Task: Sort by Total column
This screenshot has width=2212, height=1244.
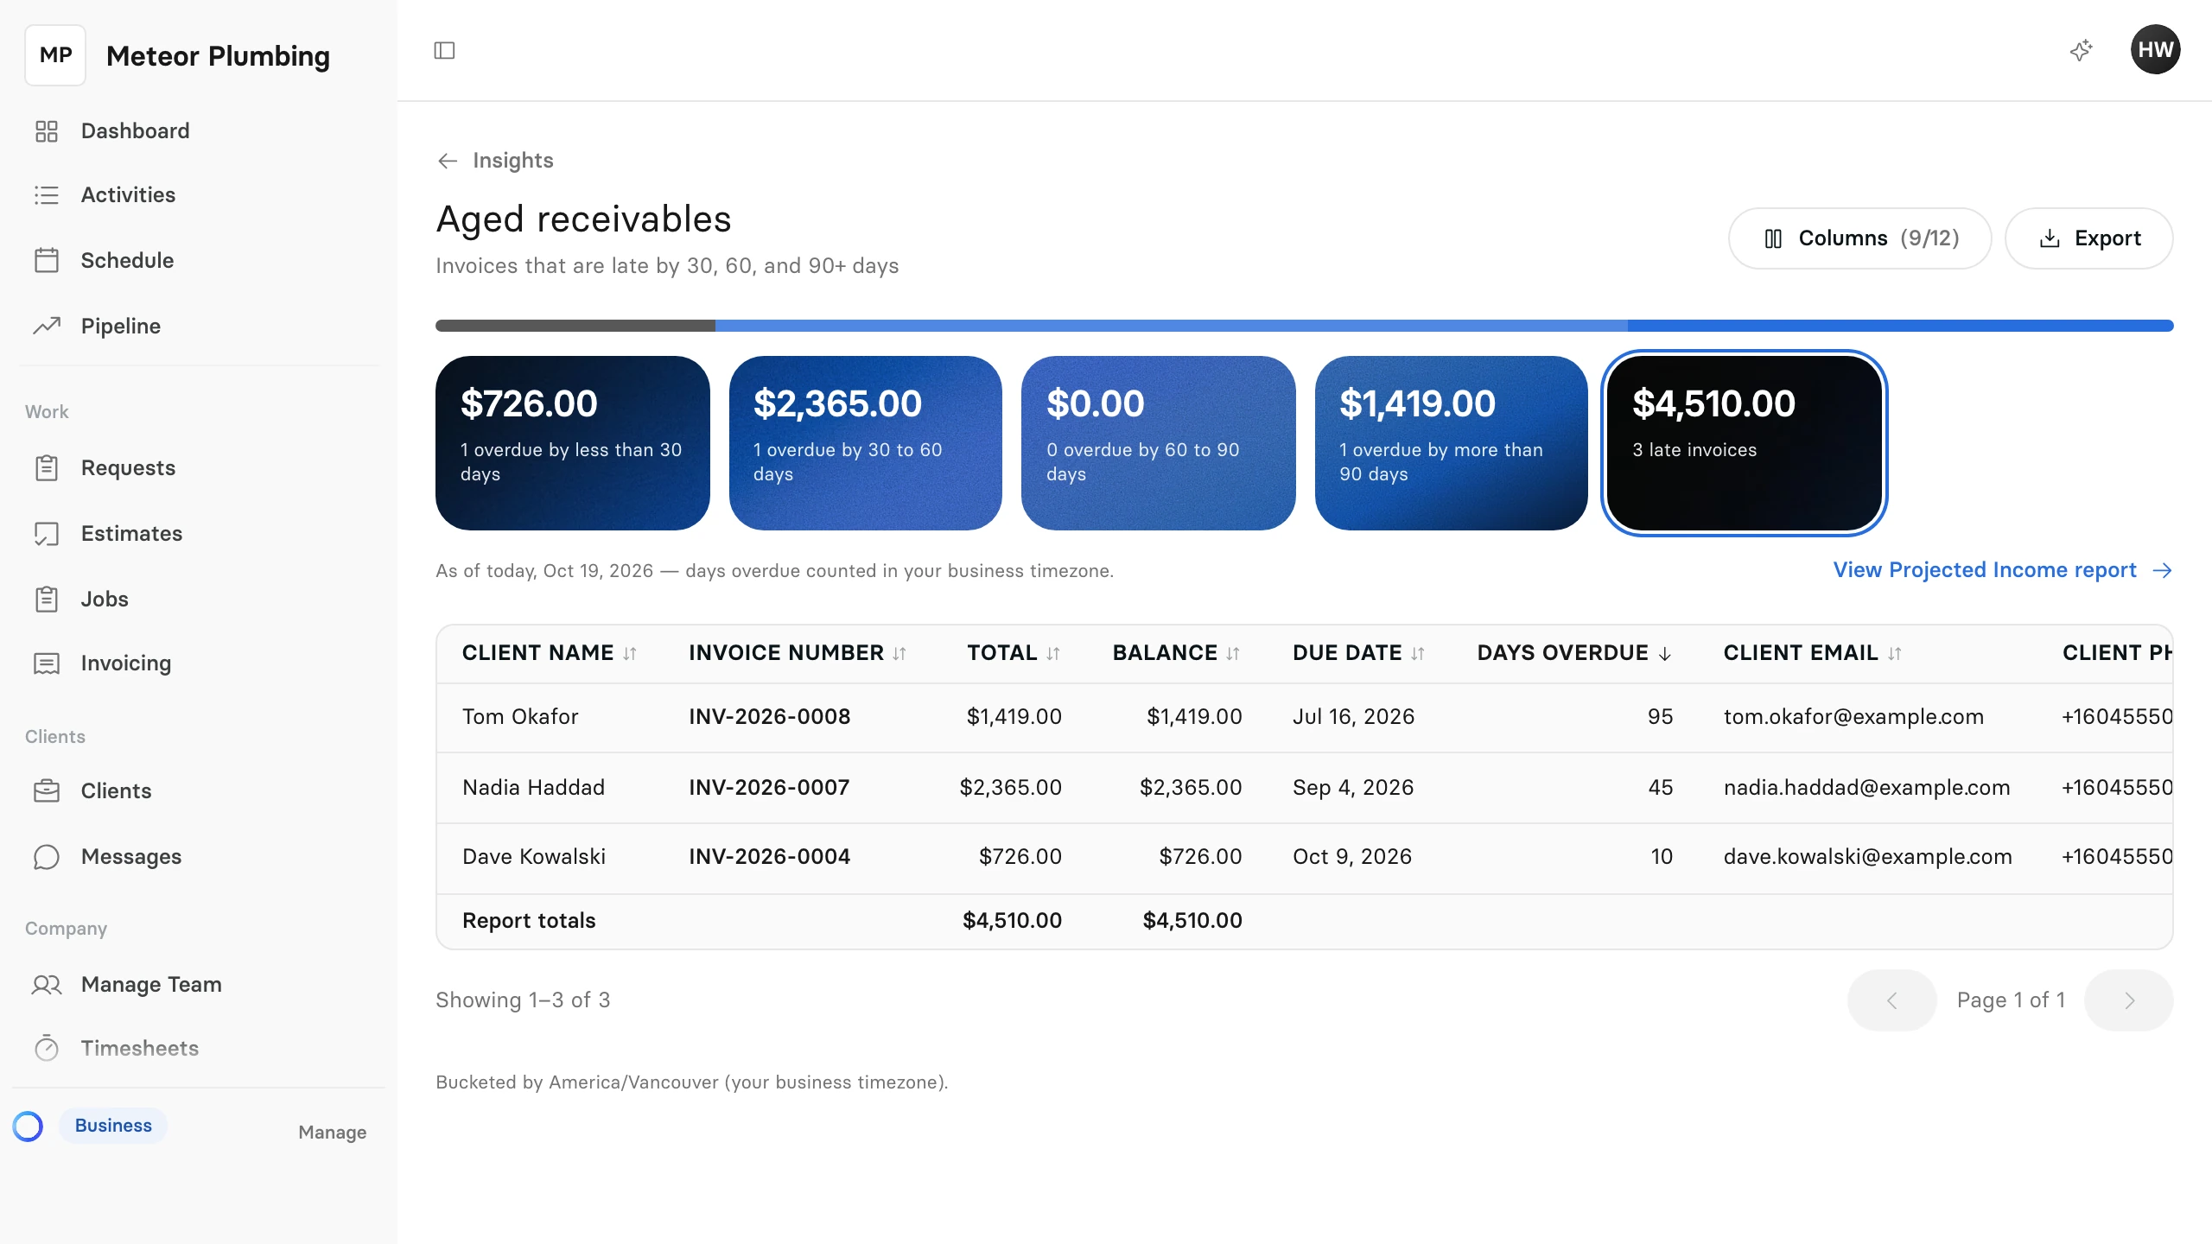Action: (x=1014, y=653)
